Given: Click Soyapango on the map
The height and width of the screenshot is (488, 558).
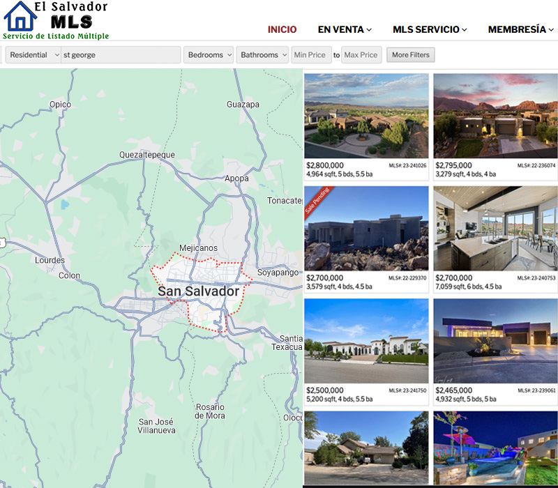Looking at the screenshot, I should [x=278, y=273].
